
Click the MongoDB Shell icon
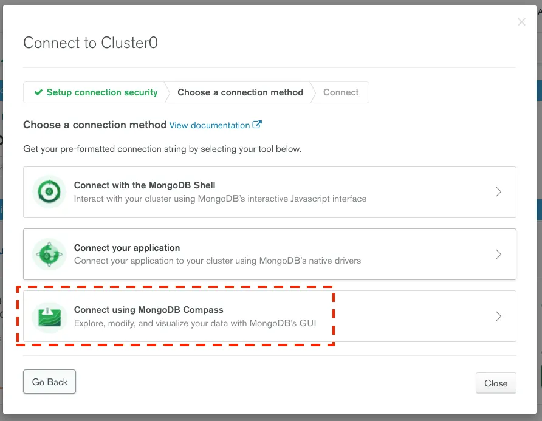tap(49, 192)
